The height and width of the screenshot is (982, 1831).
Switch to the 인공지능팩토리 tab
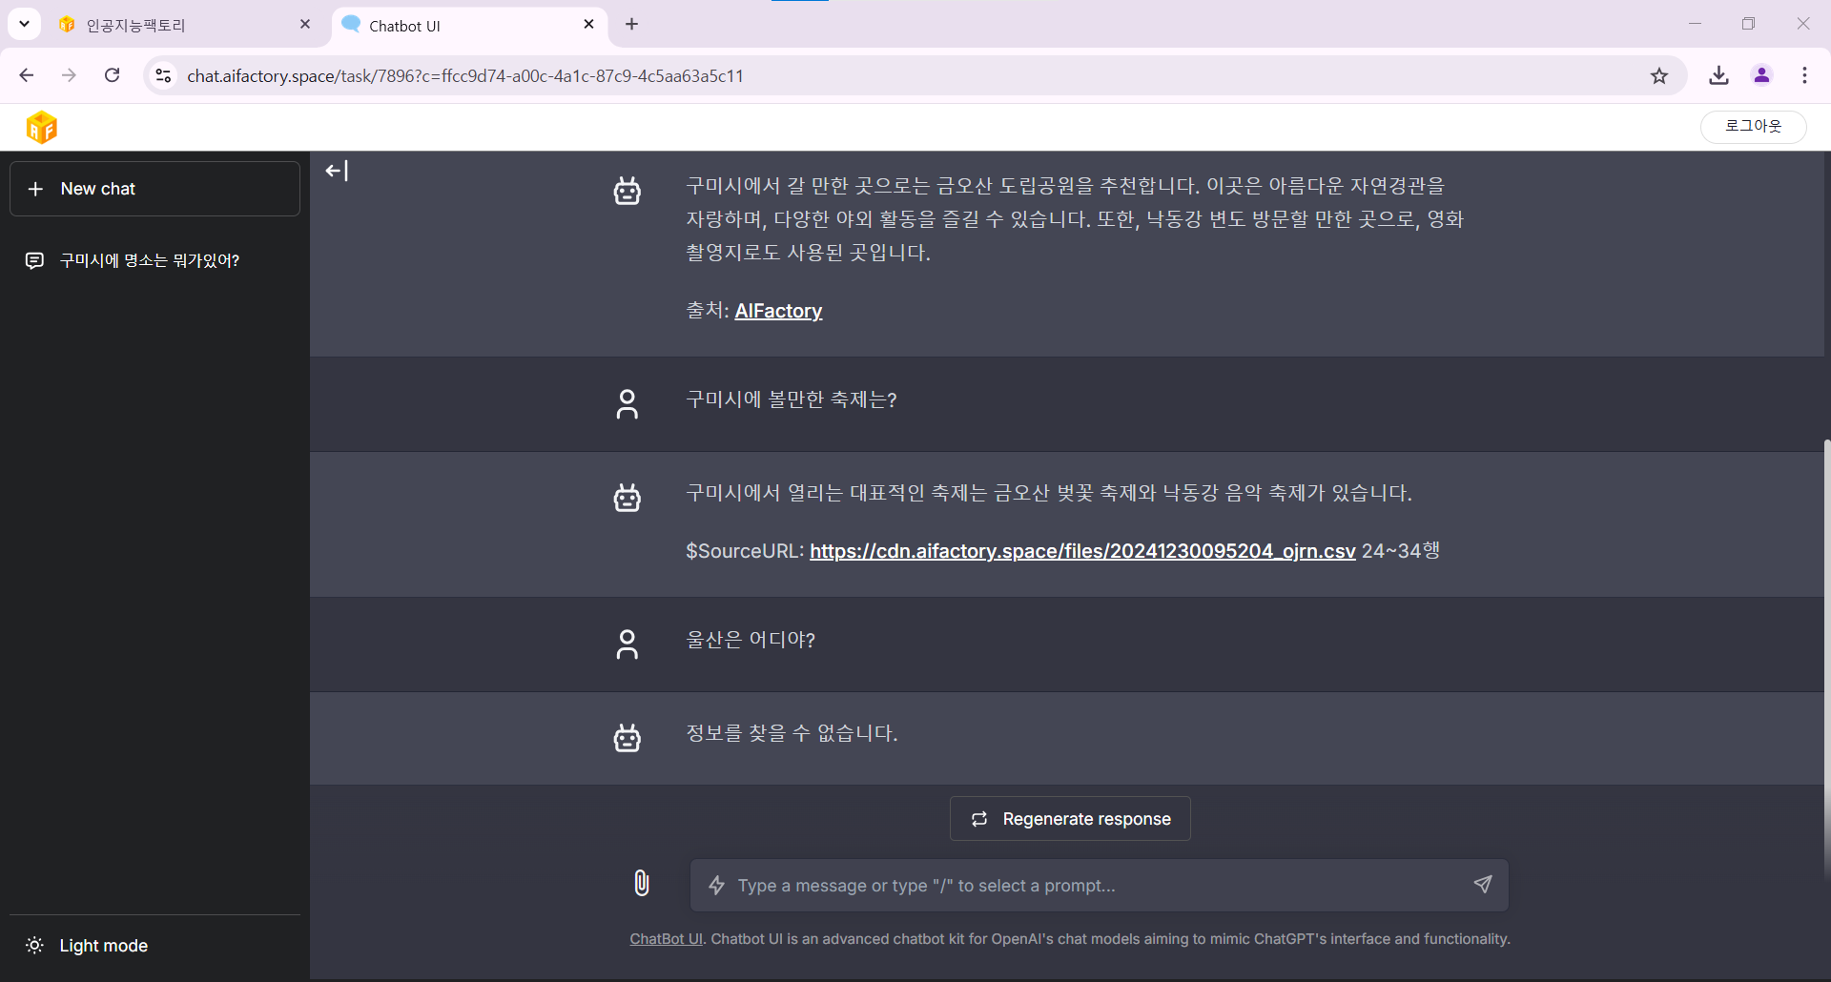pos(172,26)
